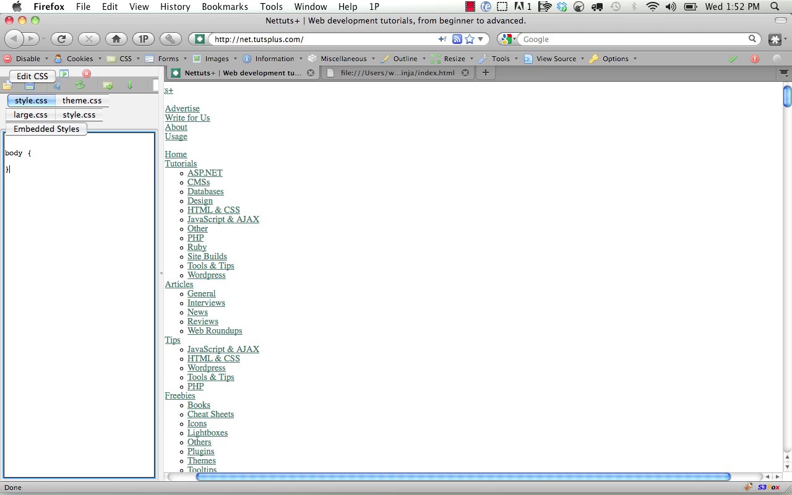Click the vertical scrollbar thumb
The image size is (792, 495).
point(787,97)
